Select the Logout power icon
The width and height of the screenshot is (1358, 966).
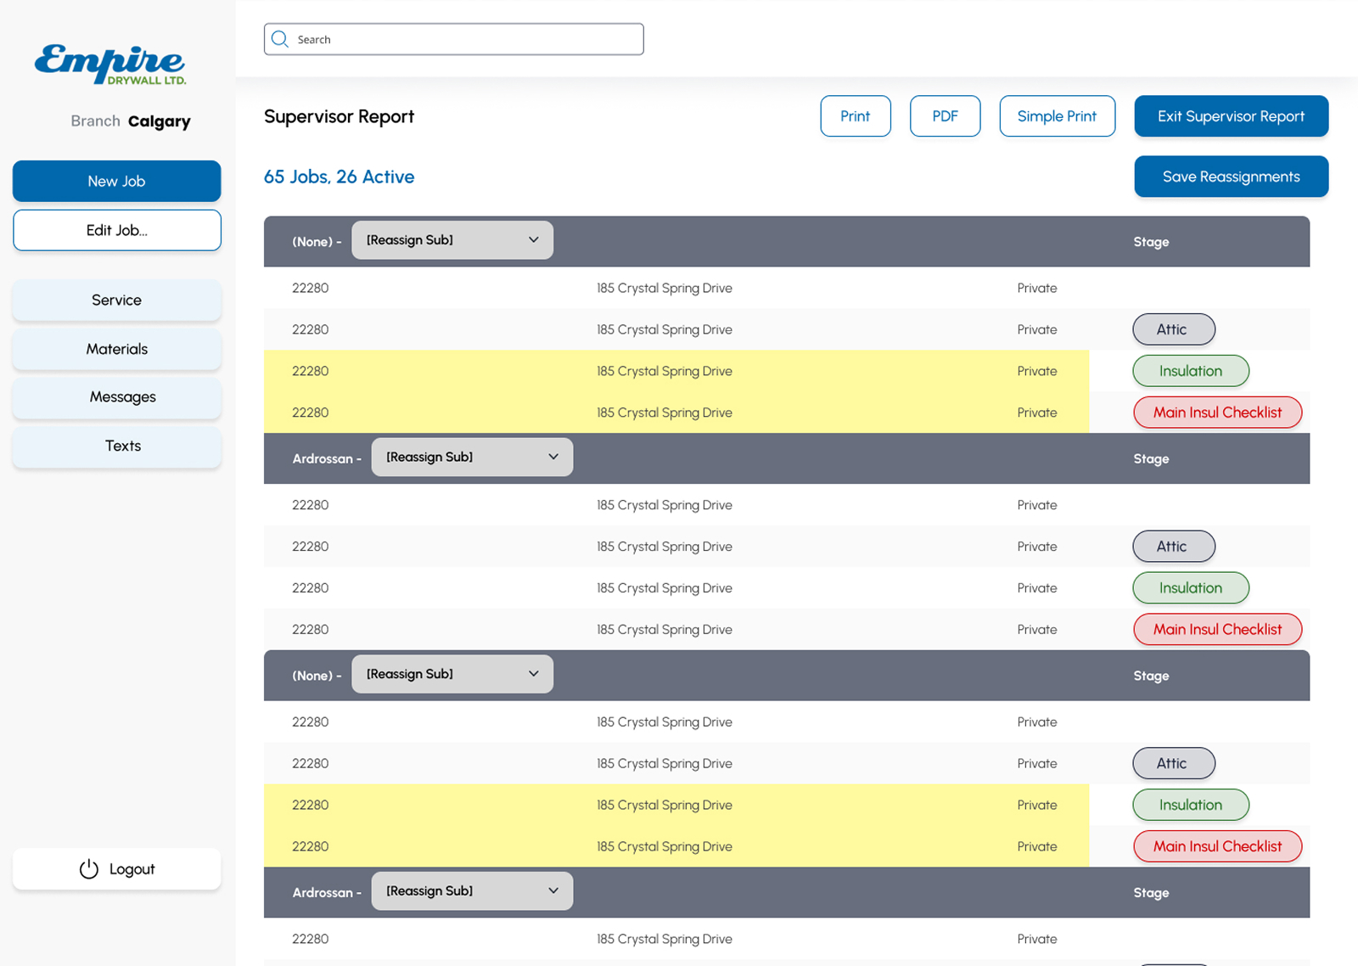click(x=89, y=868)
